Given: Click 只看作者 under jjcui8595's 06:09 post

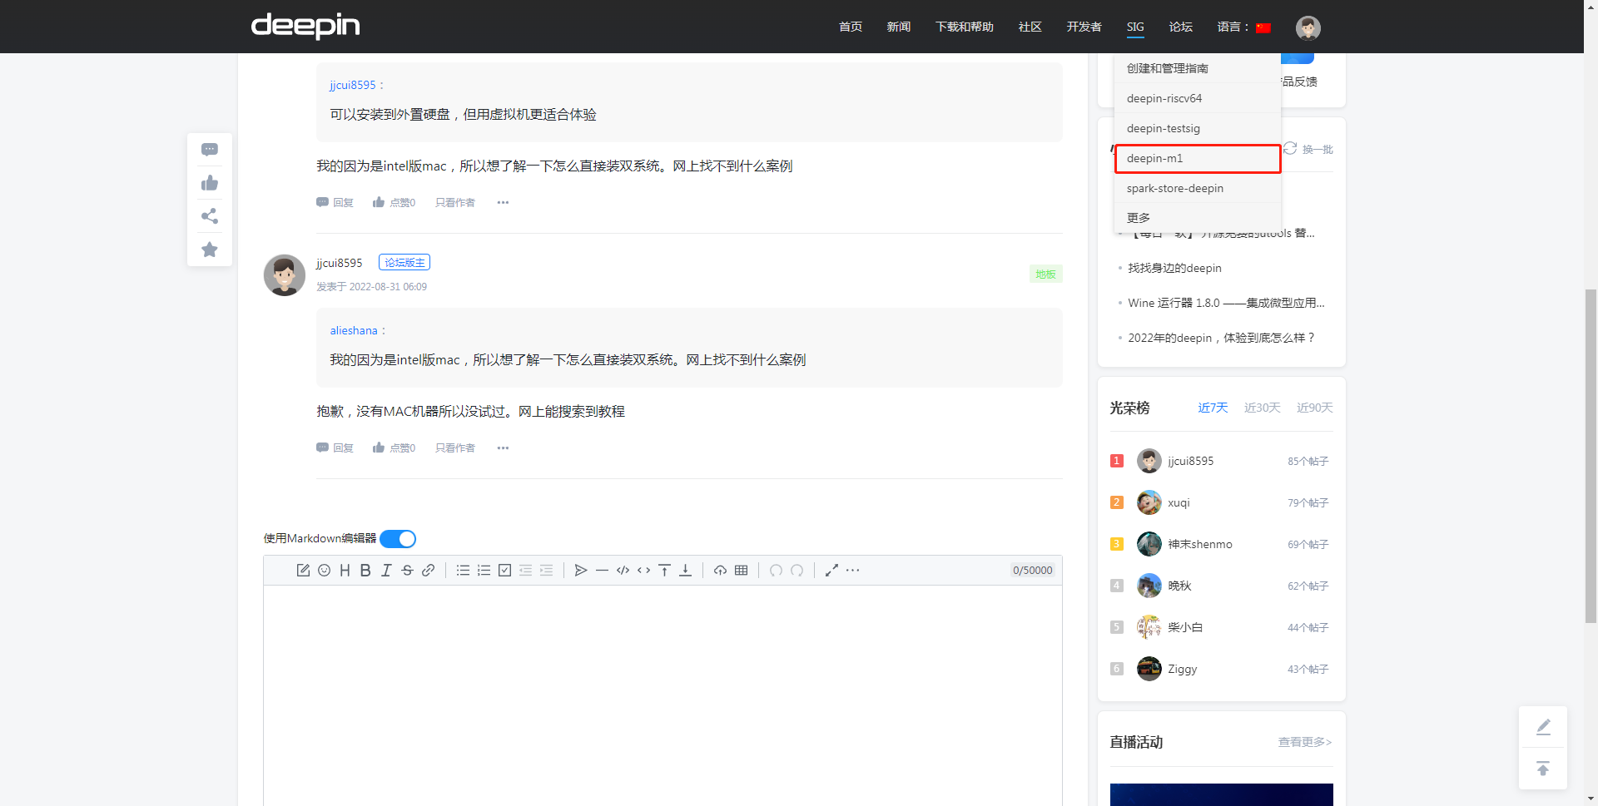Looking at the screenshot, I should click(455, 448).
